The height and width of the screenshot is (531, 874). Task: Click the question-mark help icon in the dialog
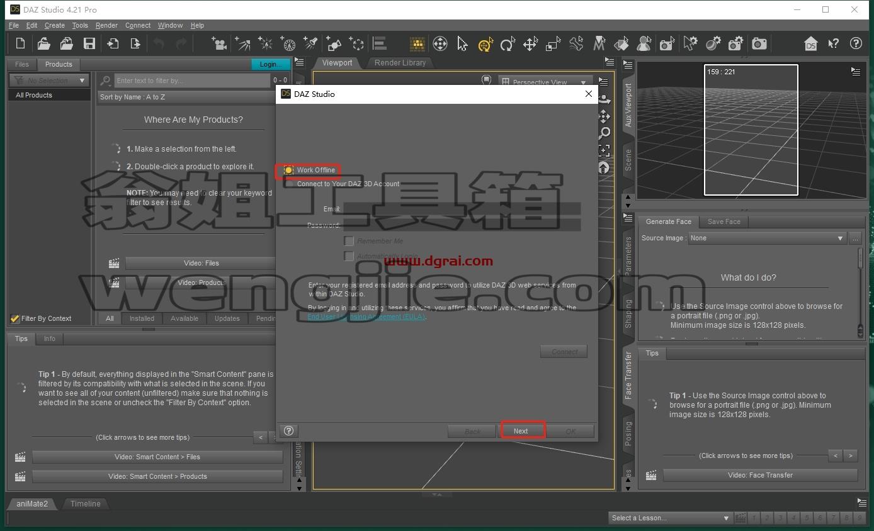[288, 431]
